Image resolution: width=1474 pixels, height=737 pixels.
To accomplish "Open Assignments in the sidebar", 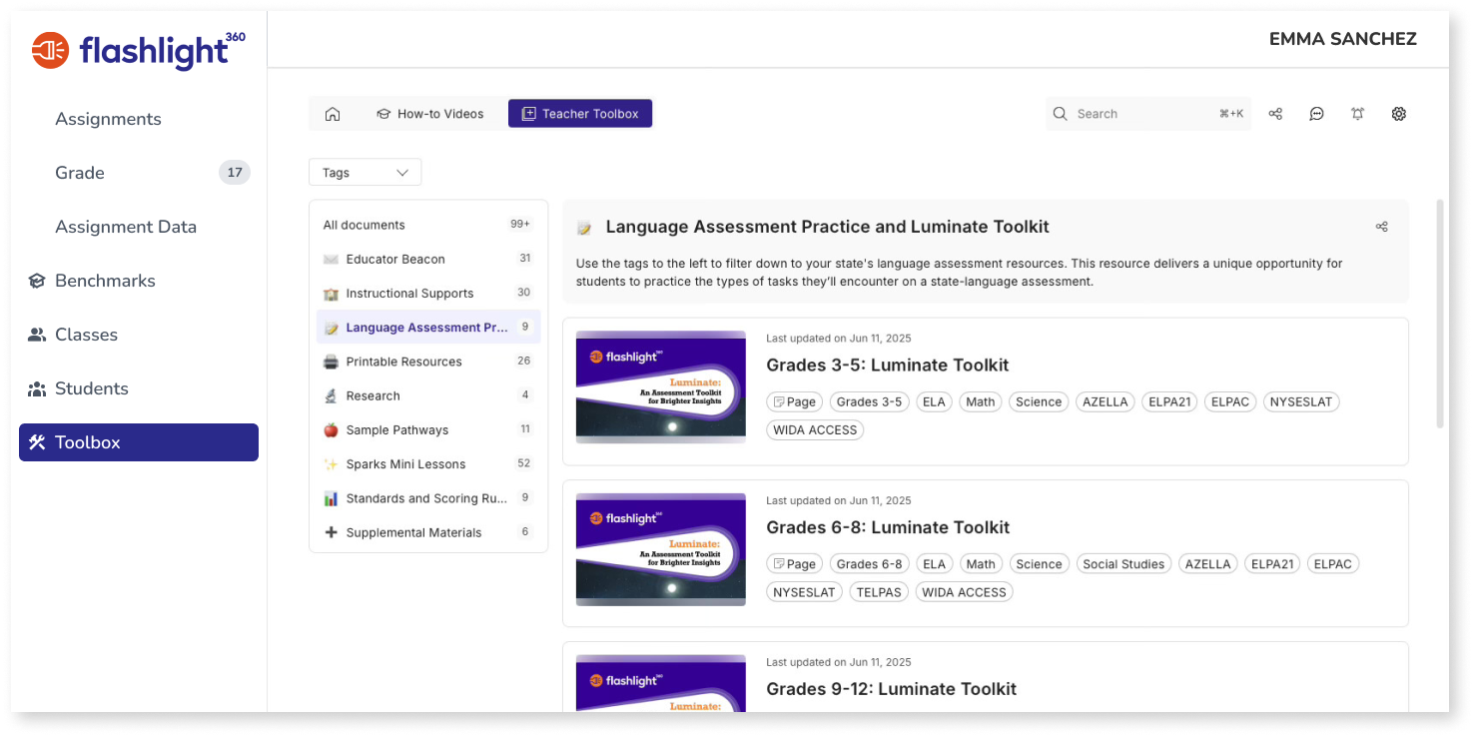I will coord(108,119).
